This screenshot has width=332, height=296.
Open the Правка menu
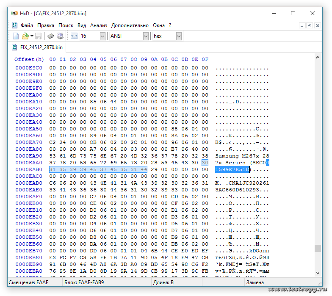tap(46, 25)
